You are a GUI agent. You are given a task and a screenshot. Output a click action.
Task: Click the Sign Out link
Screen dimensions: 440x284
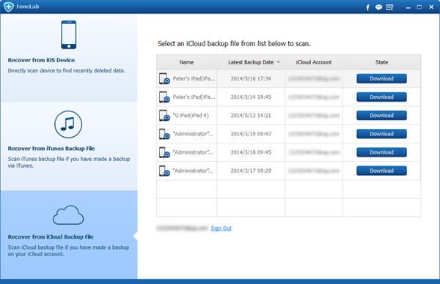(x=221, y=228)
